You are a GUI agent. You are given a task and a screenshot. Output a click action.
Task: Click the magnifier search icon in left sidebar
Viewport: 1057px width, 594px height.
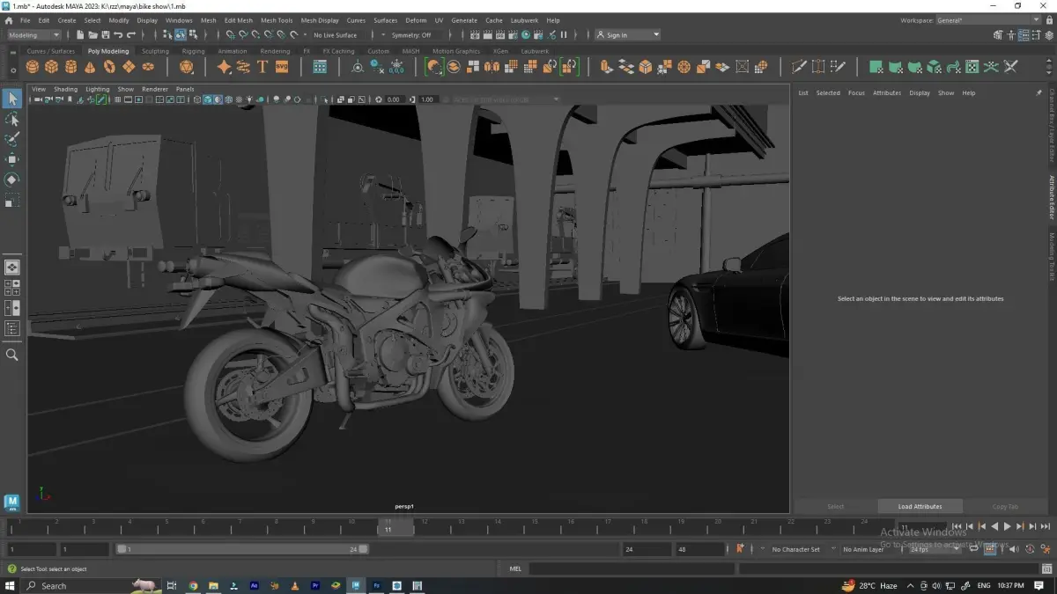click(12, 355)
